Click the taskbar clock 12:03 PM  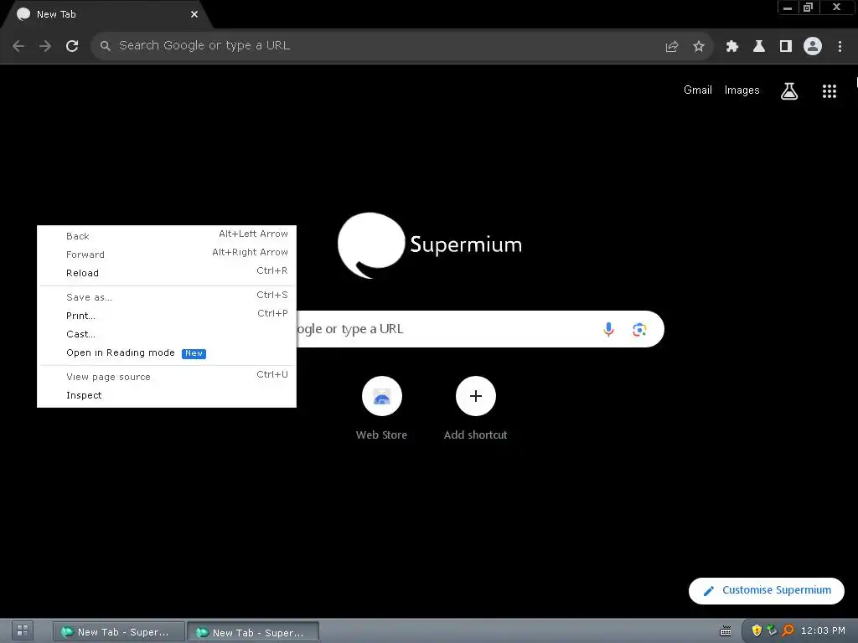click(823, 631)
